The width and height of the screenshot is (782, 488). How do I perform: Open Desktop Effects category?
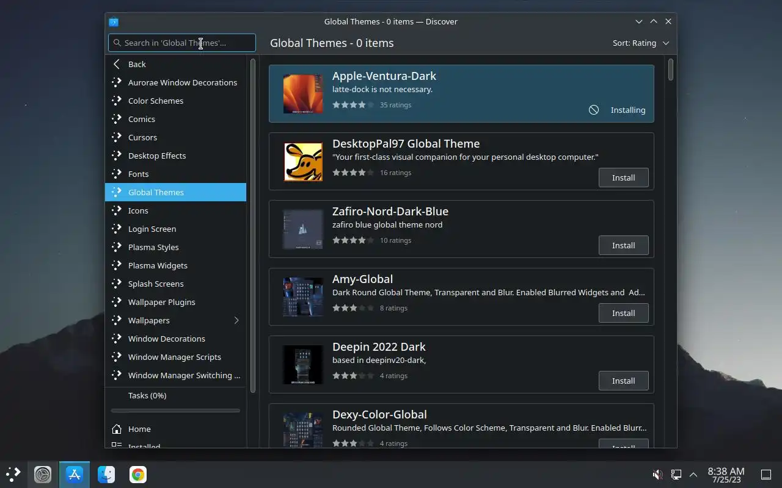[x=176, y=156]
